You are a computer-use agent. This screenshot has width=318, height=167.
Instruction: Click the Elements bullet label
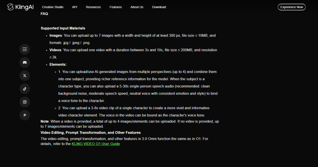[x=58, y=65]
